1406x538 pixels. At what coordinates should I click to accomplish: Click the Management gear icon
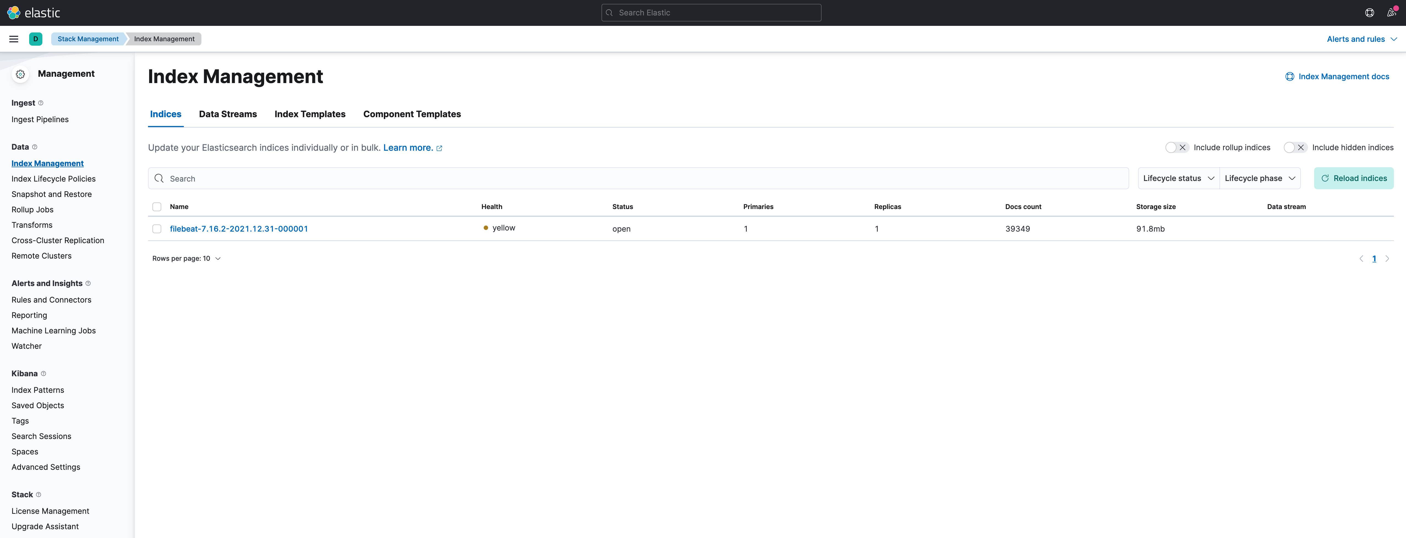(21, 74)
